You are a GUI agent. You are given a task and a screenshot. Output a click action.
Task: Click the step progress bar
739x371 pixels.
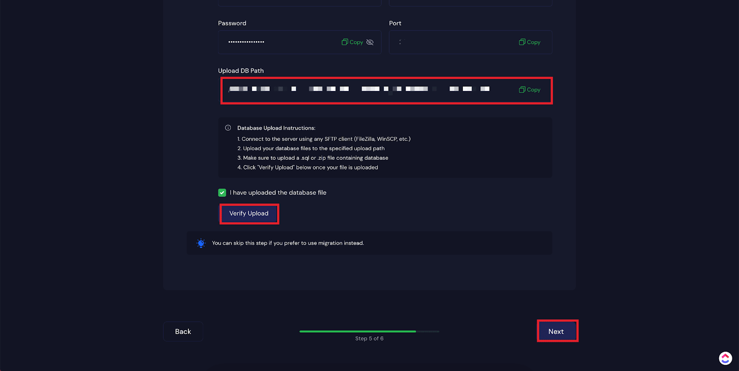pyautogui.click(x=369, y=331)
